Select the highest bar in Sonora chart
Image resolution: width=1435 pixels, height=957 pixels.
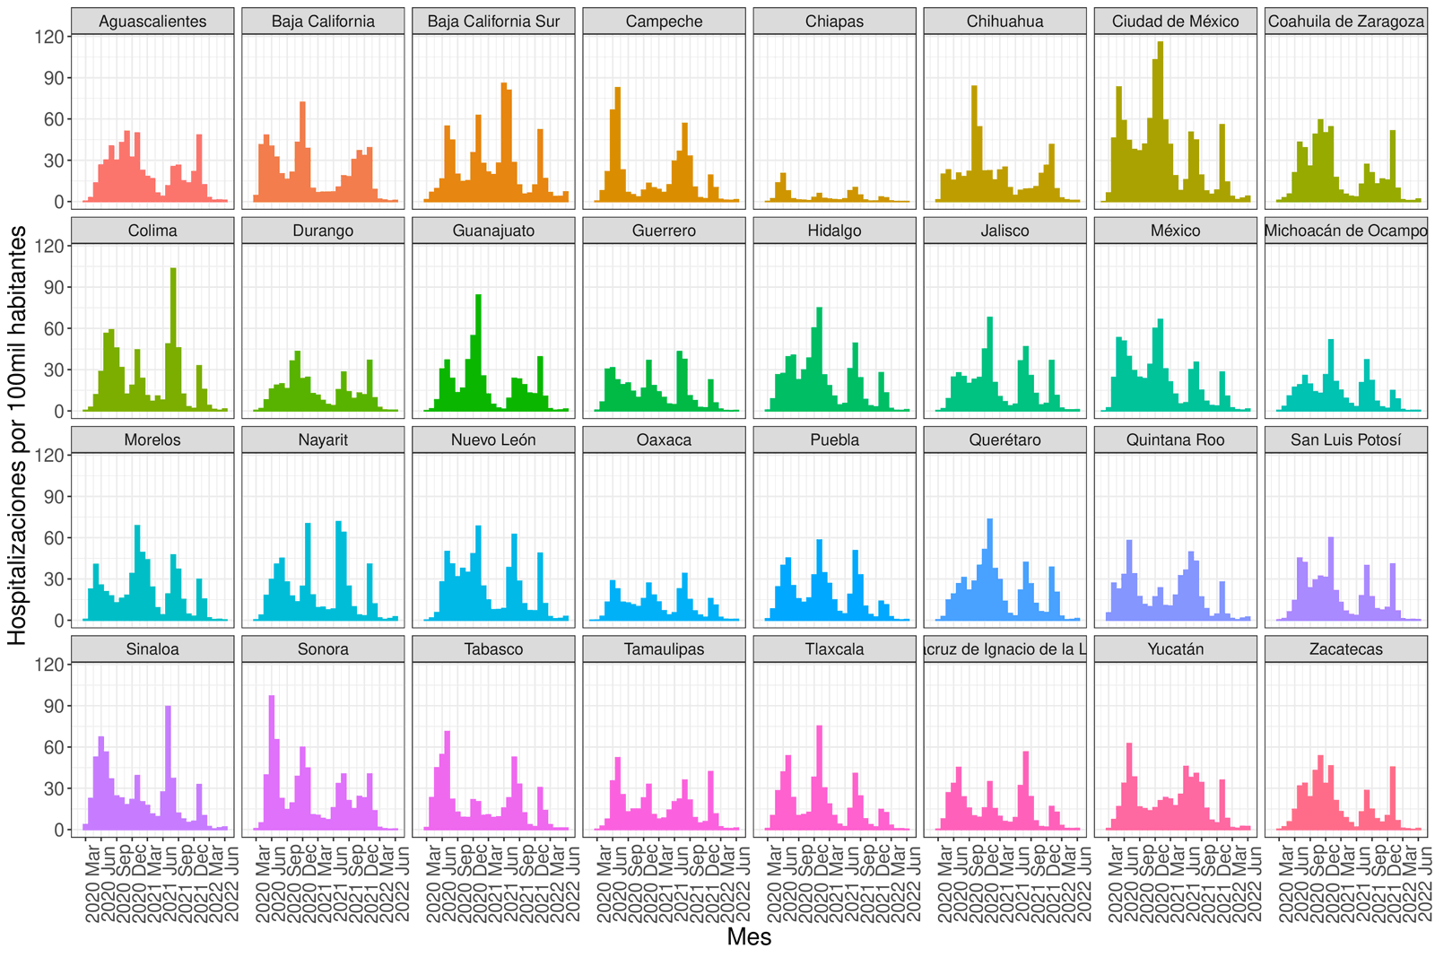click(x=272, y=762)
